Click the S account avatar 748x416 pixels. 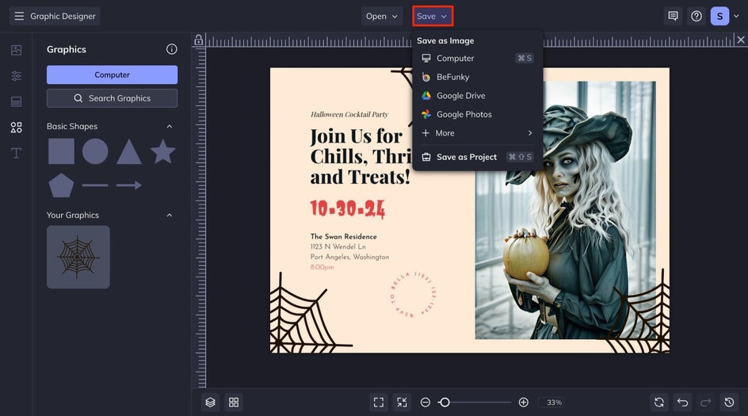(719, 16)
